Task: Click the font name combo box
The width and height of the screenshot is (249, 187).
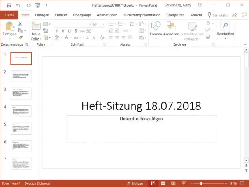Action: 73,24
